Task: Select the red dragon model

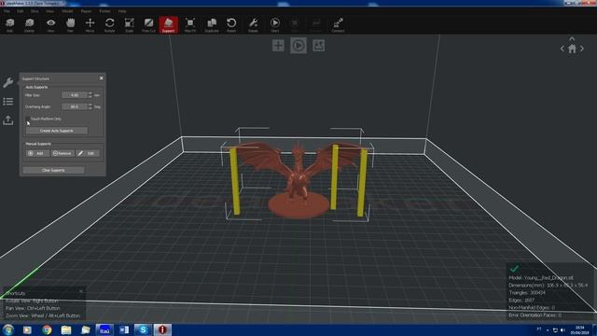Action: pos(298,179)
